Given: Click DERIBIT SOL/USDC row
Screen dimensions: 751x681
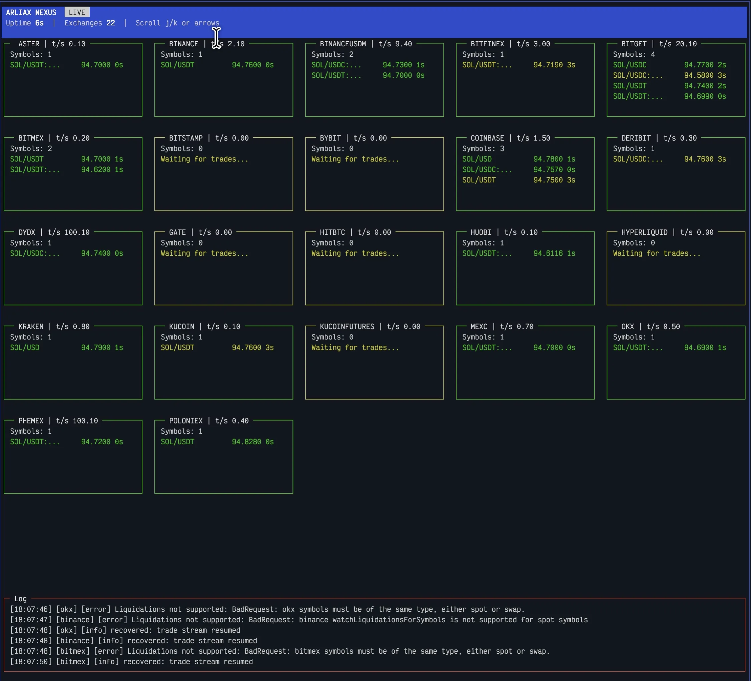Looking at the screenshot, I should (x=669, y=159).
